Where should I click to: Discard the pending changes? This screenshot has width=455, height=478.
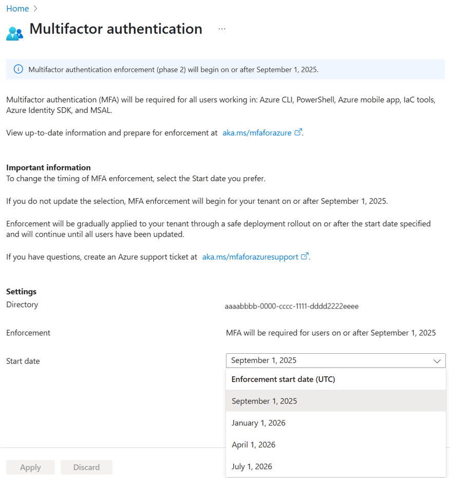(x=86, y=467)
